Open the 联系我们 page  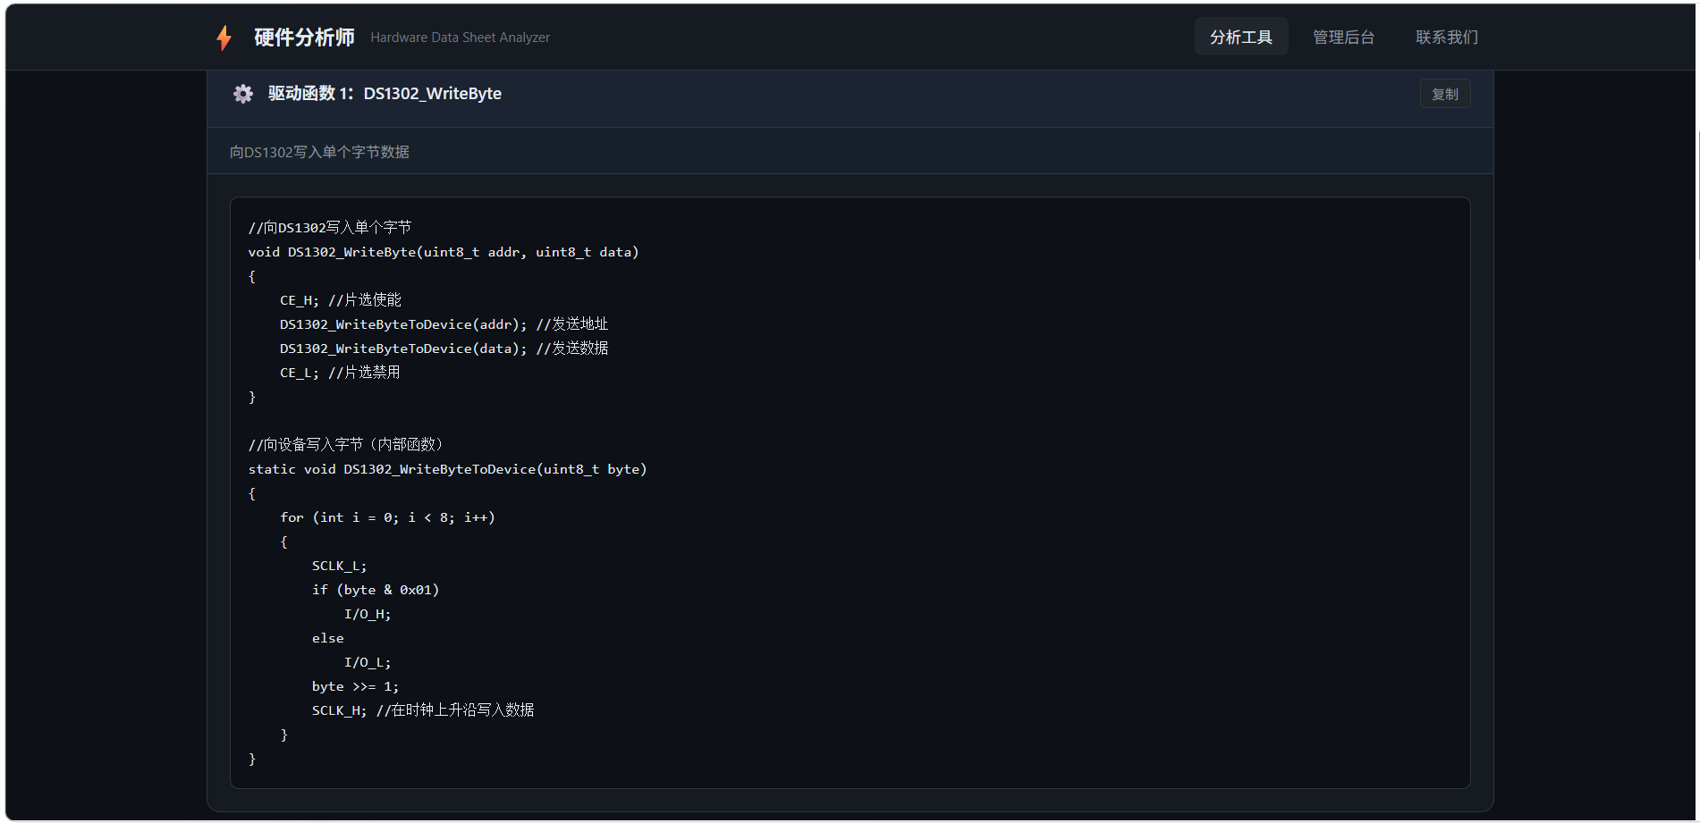tap(1446, 37)
